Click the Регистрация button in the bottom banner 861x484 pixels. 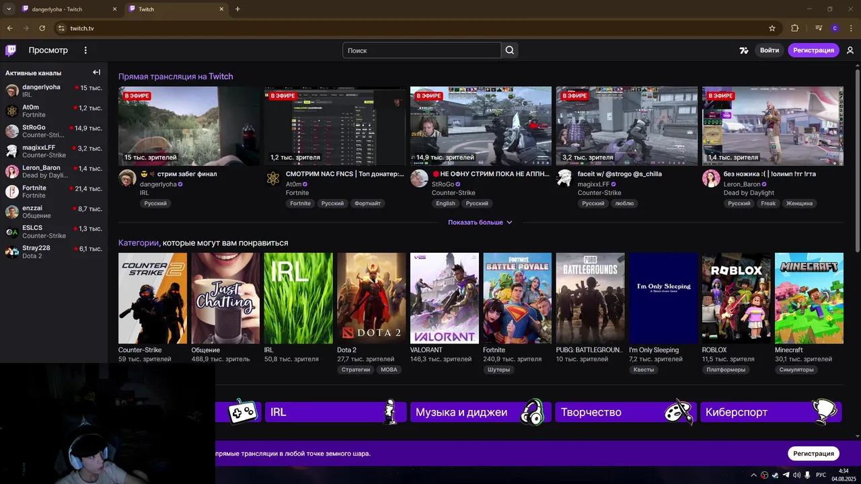point(813,454)
